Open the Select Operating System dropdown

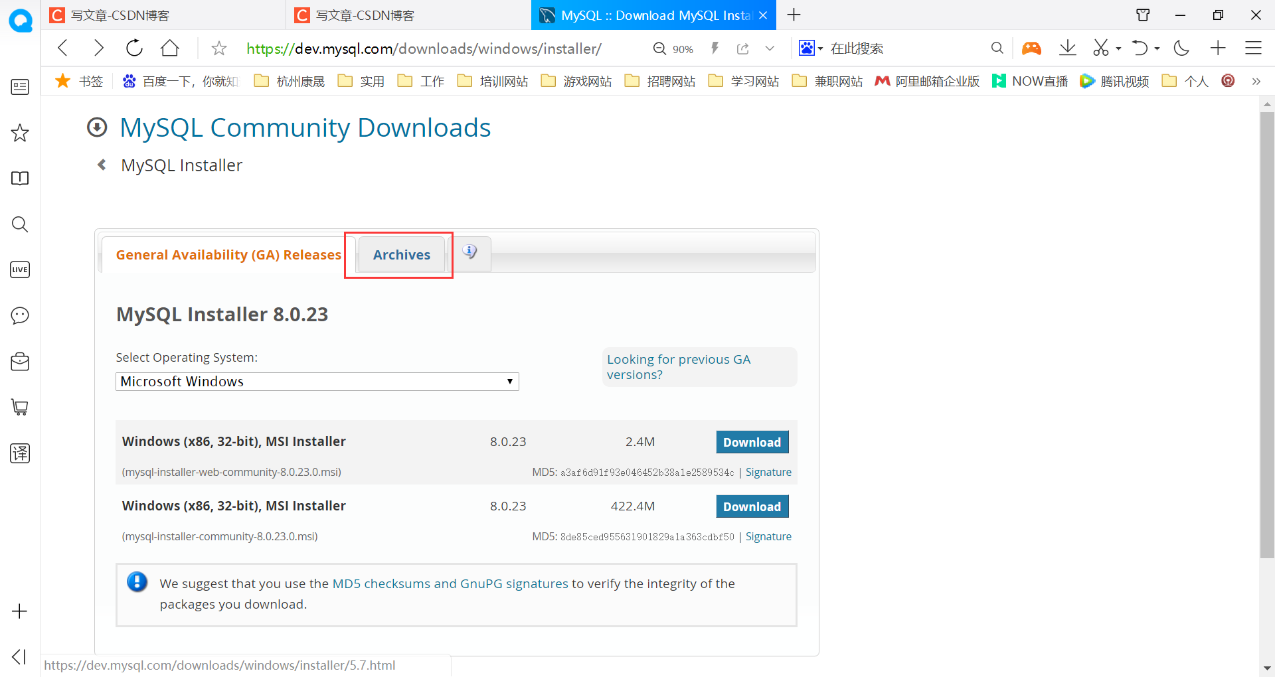(x=317, y=382)
